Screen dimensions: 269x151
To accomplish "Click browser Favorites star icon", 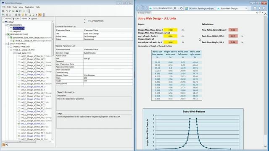I will [x=260, y=8].
